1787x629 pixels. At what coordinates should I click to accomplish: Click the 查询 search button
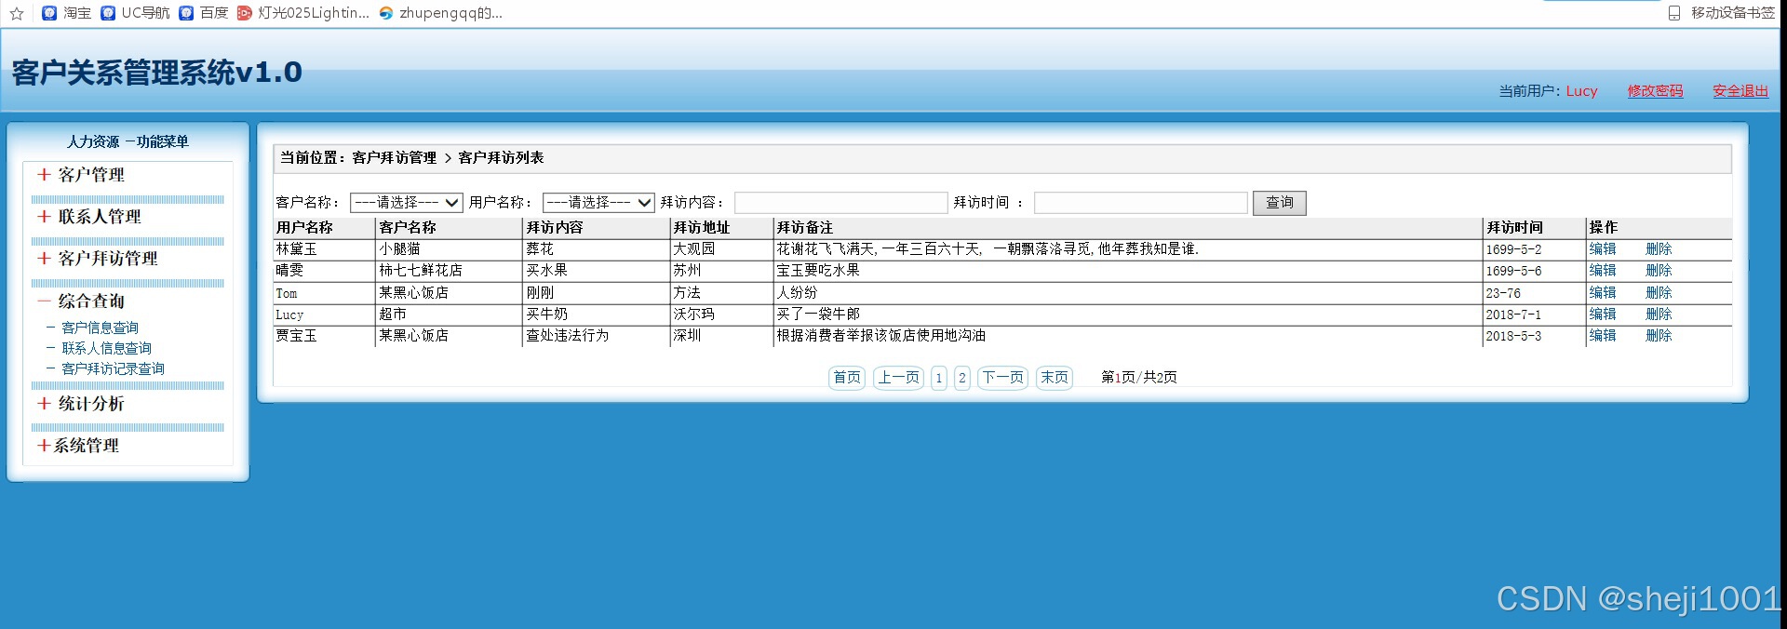click(x=1279, y=203)
